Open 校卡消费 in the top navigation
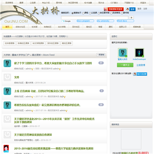The height and width of the screenshot is (154, 154). 88,3
